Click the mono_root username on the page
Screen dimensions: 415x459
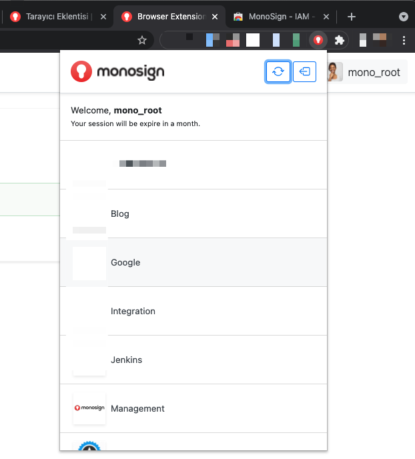(374, 72)
